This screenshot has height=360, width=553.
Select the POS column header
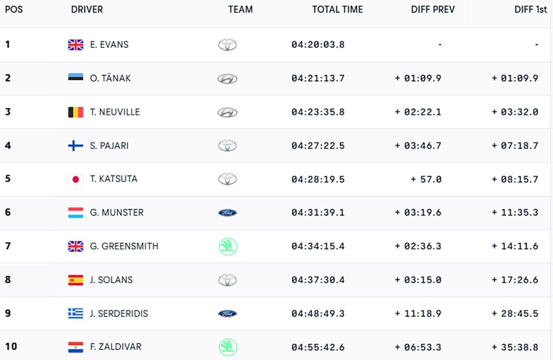point(14,10)
